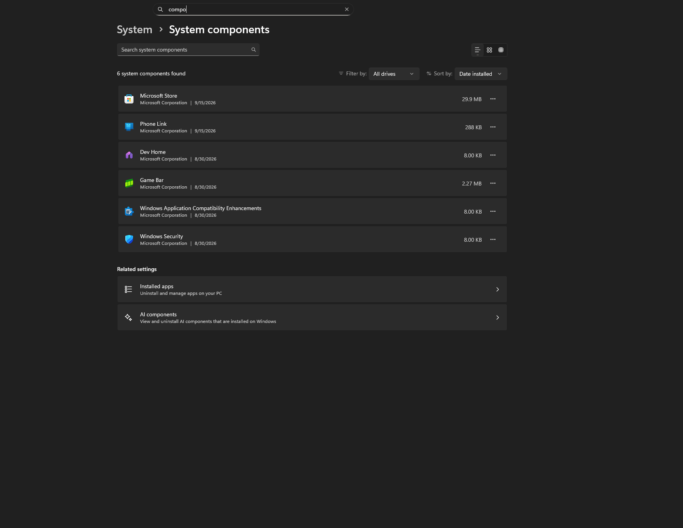Image resolution: width=683 pixels, height=528 pixels.
Task: Click search icon in system components field
Action: coord(254,50)
